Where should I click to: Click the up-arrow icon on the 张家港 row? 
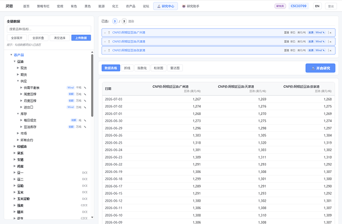(109, 51)
